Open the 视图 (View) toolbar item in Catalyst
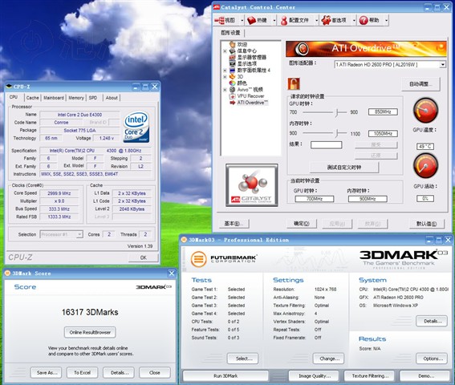455x385 pixels. [x=225, y=20]
